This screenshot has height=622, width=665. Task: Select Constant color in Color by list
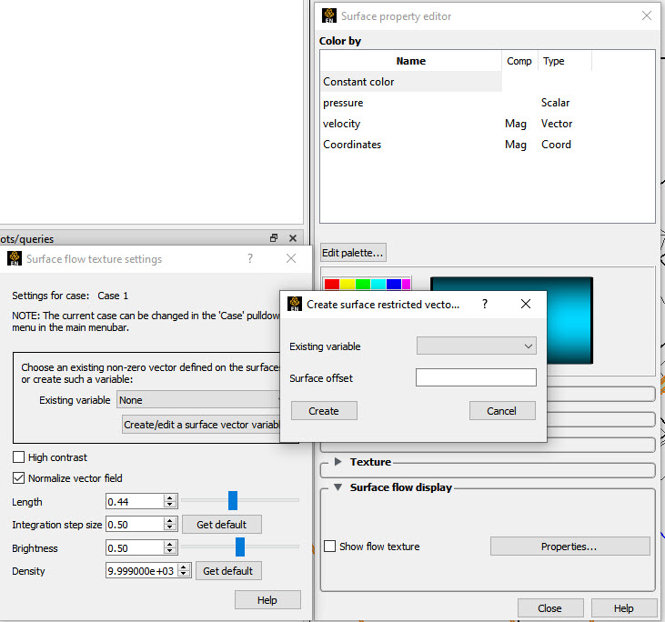pos(411,82)
